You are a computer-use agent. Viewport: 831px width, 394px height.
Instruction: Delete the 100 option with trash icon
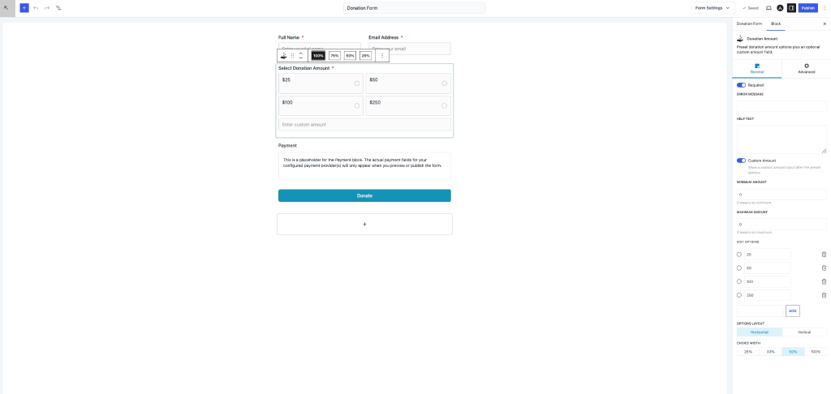[x=824, y=282]
